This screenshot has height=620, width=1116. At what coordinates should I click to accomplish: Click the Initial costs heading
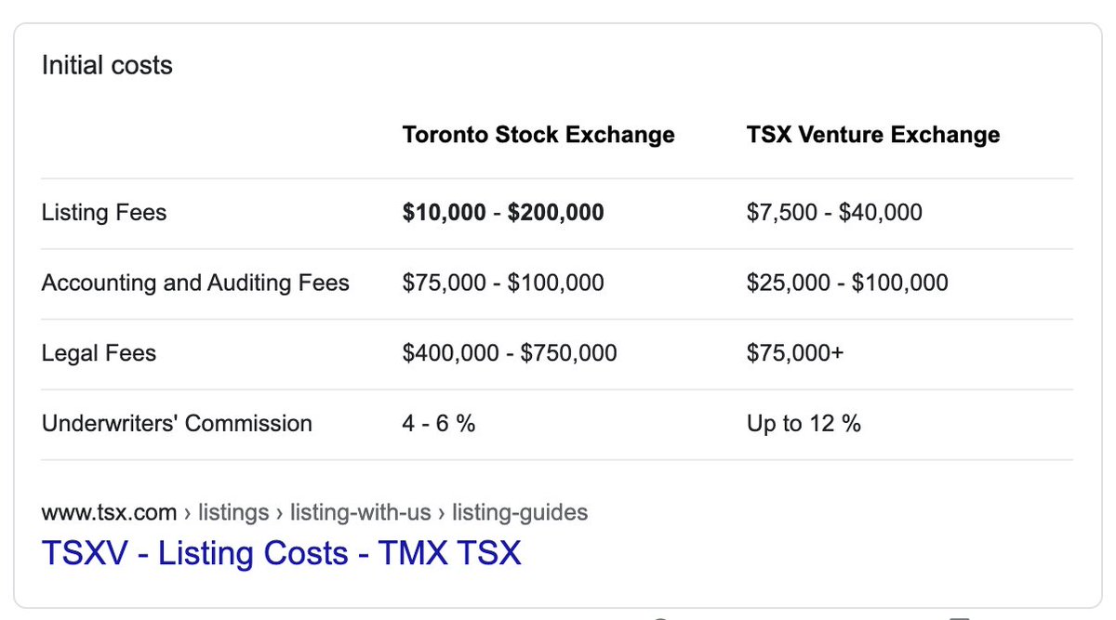[x=107, y=66]
